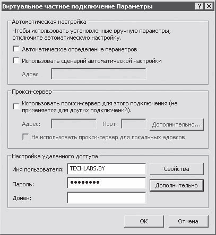Open proxy Дополнительно... settings button
This screenshot has width=216, height=235.
(177, 124)
